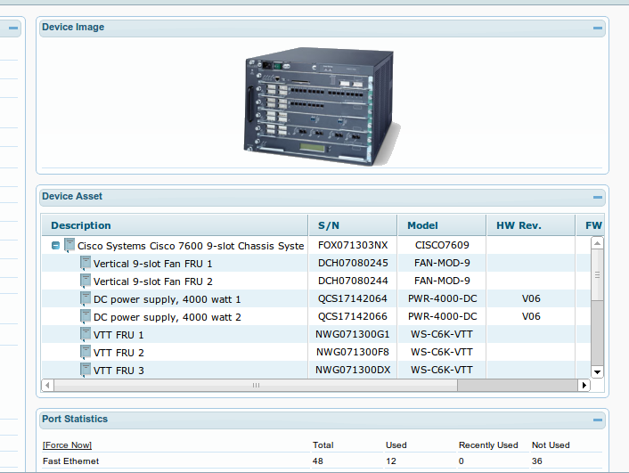Screen dimensions: 629x473
Task: Click PWR-4000-DC model for power supply 1
Action: point(443,299)
